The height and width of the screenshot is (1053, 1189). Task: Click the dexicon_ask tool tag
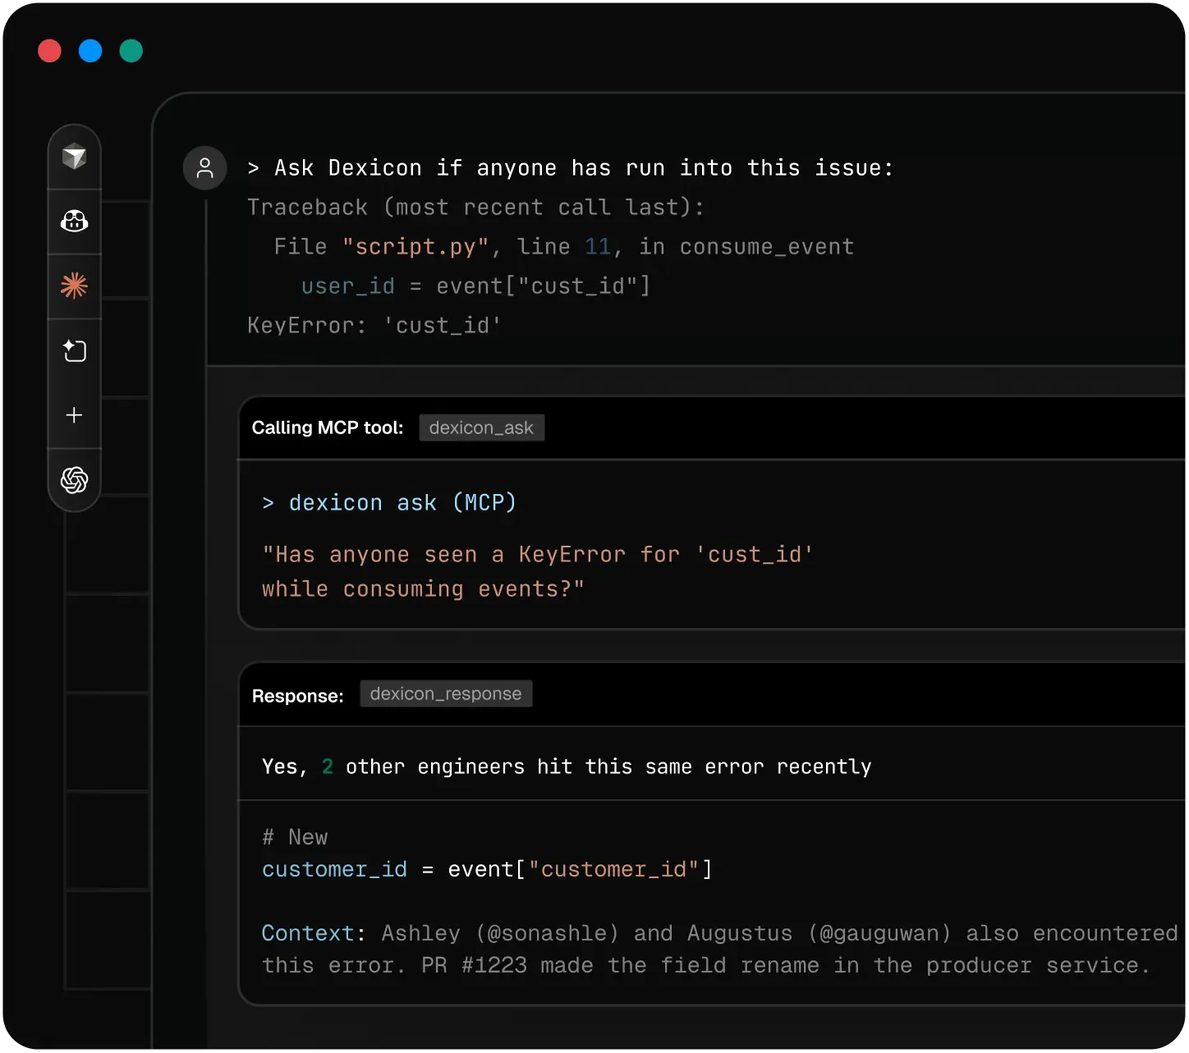(481, 428)
